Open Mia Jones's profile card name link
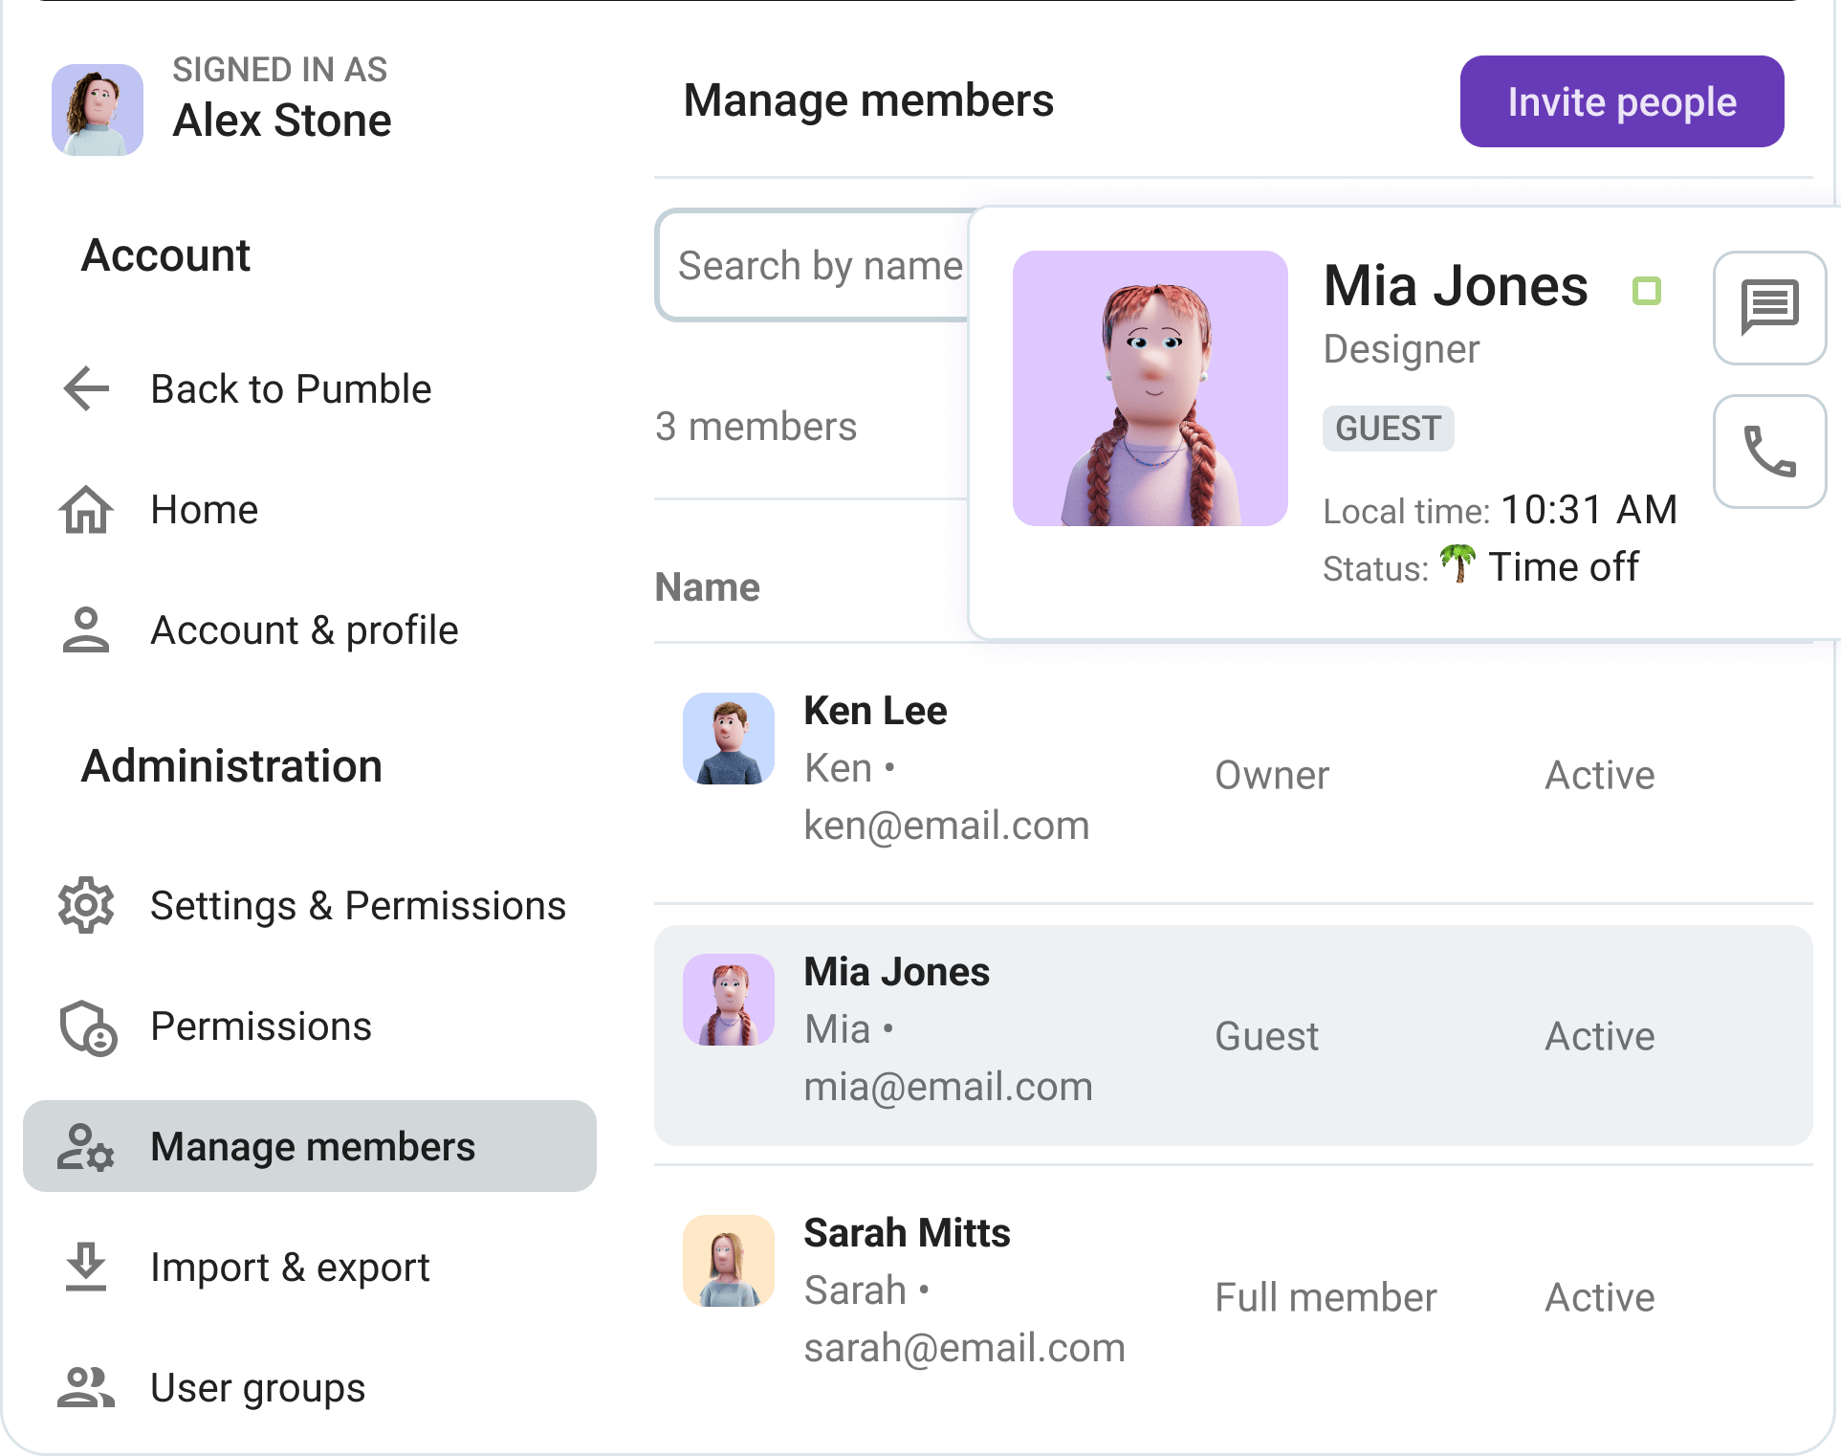 (1456, 286)
